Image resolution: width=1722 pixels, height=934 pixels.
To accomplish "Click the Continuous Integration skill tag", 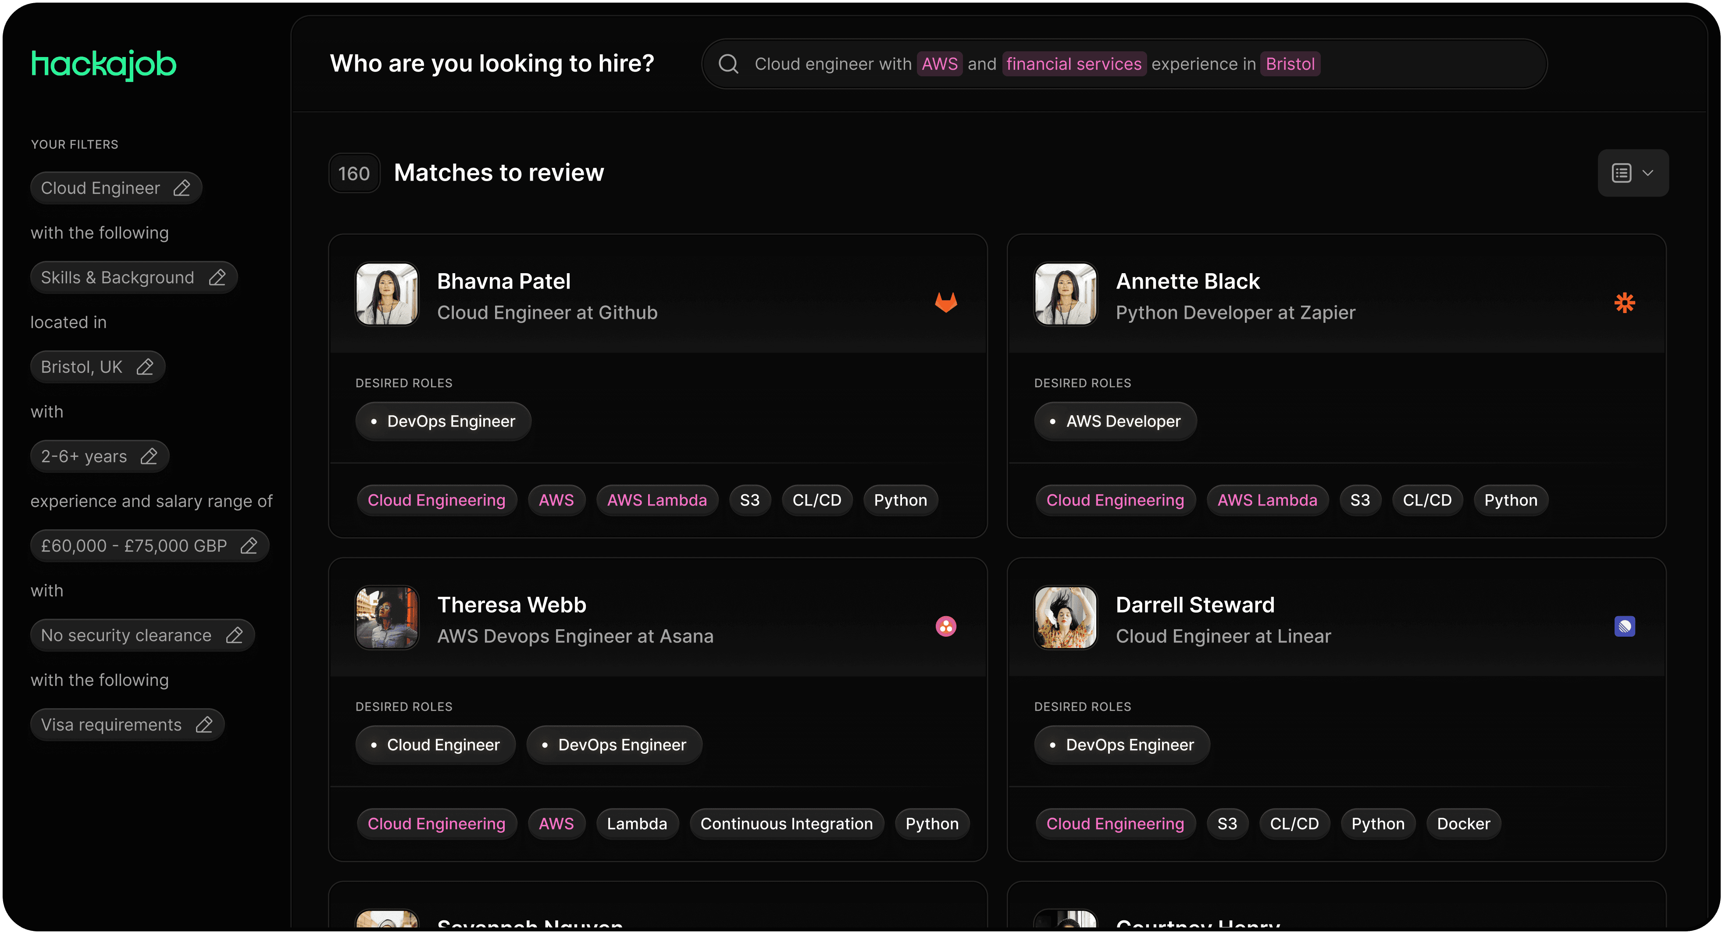I will (x=787, y=824).
